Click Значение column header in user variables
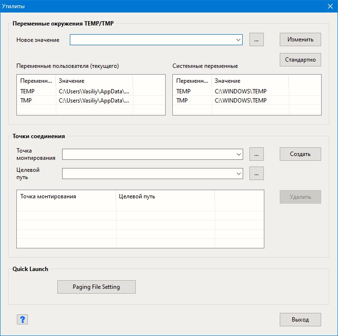This screenshot has height=336, width=338. coord(94,81)
